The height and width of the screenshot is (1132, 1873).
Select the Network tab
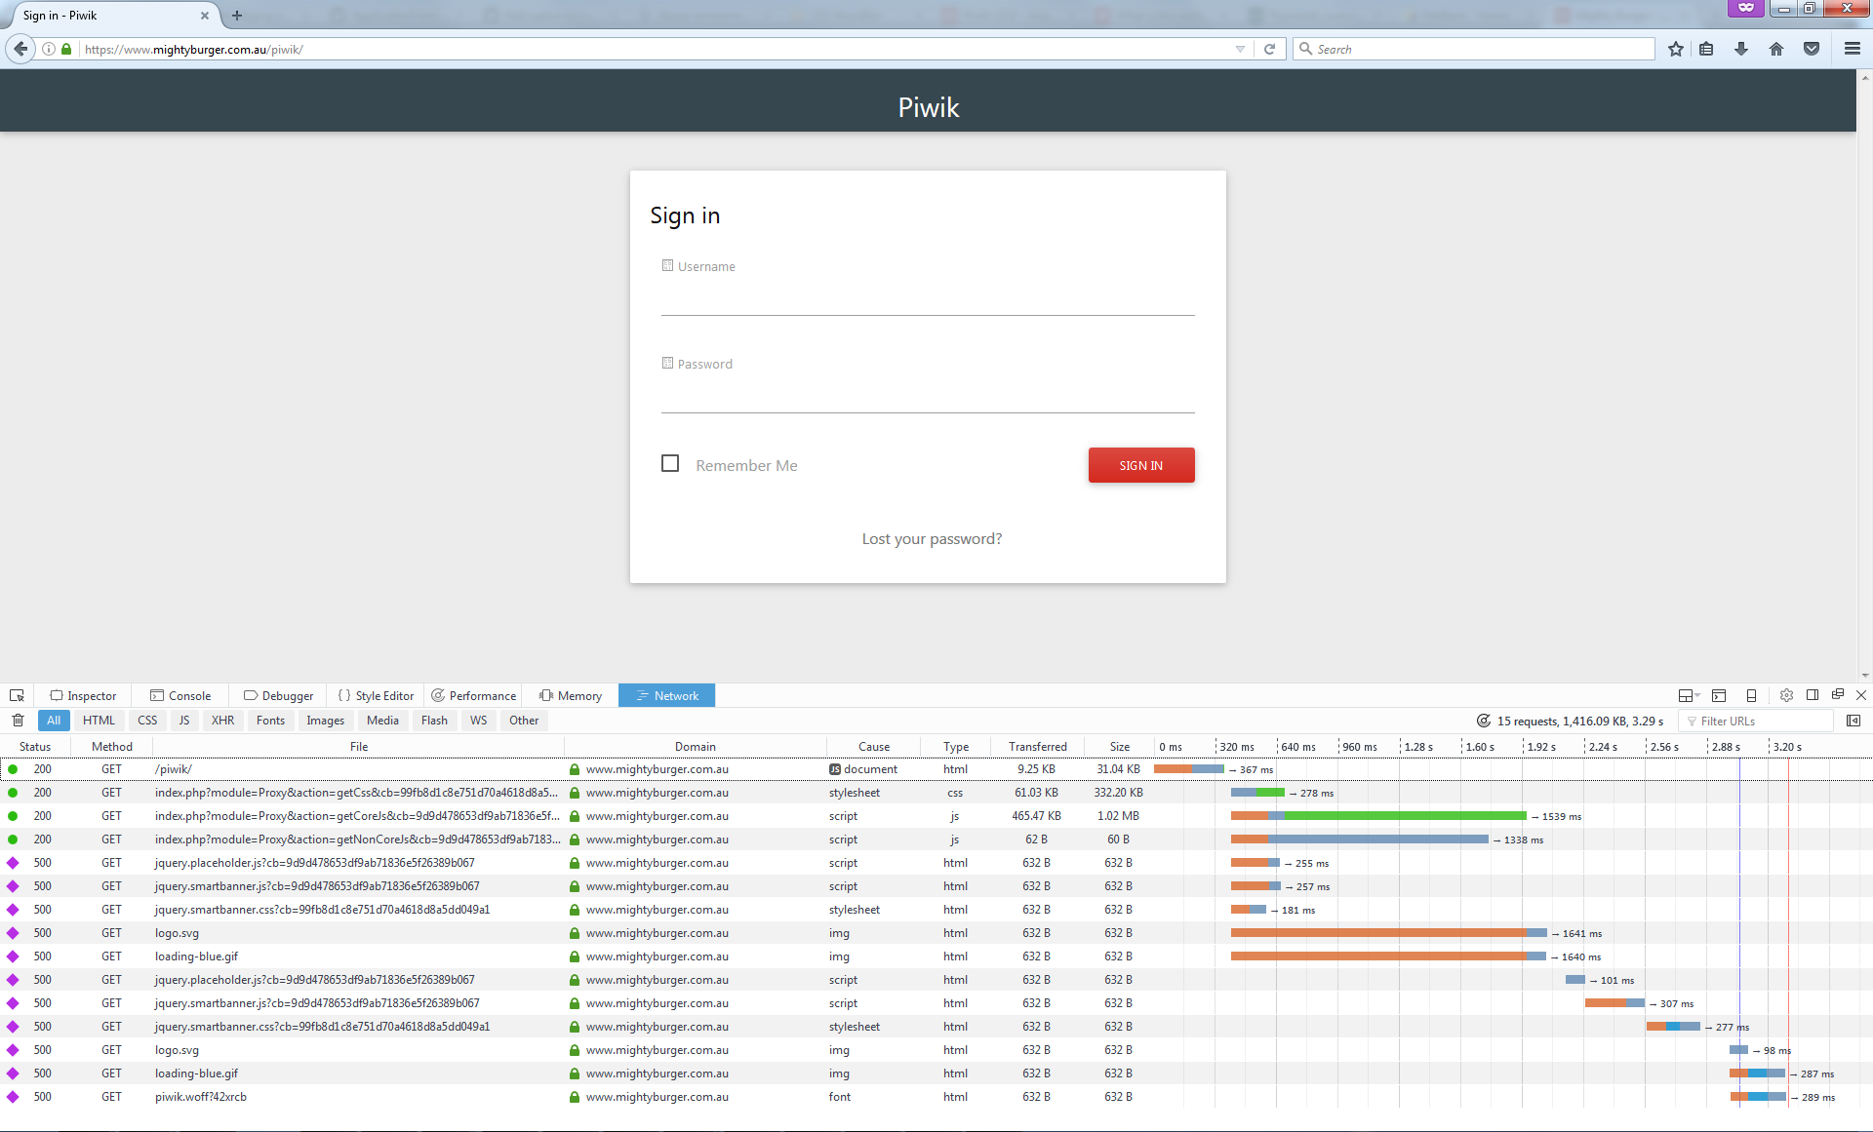(x=667, y=695)
